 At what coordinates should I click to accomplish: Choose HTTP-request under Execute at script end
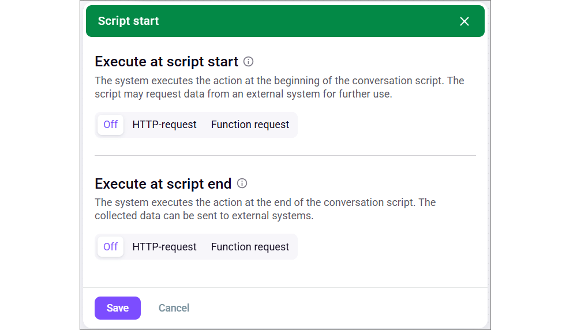point(164,246)
